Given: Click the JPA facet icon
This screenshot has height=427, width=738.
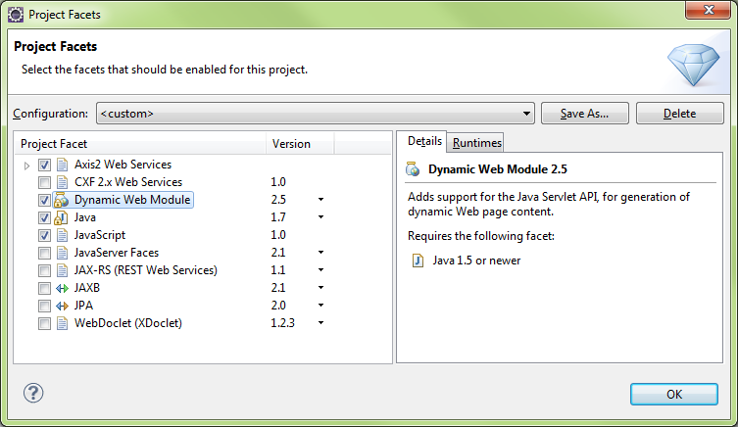Looking at the screenshot, I should [x=63, y=306].
